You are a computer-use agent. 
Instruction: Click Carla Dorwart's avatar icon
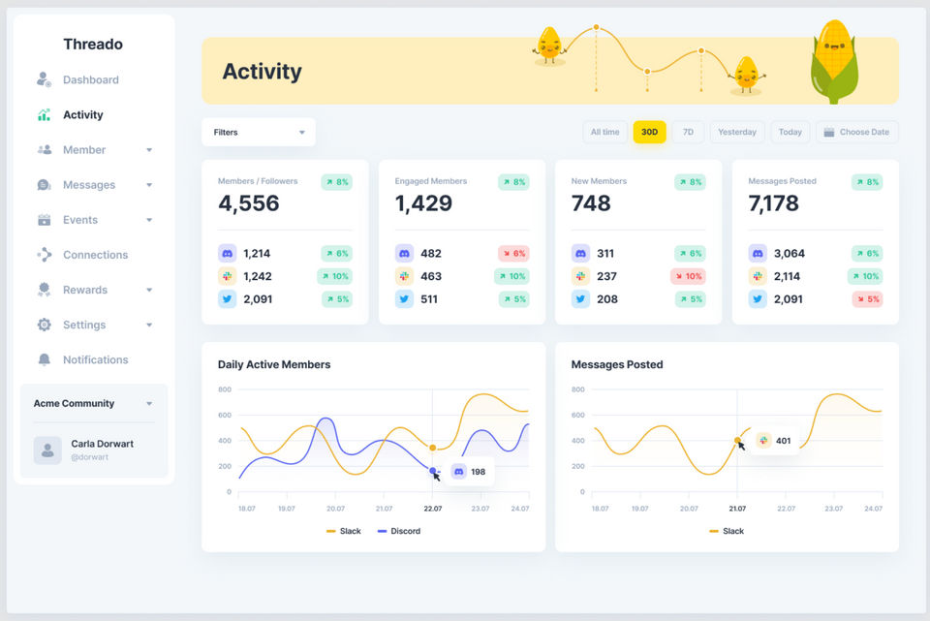(x=47, y=450)
